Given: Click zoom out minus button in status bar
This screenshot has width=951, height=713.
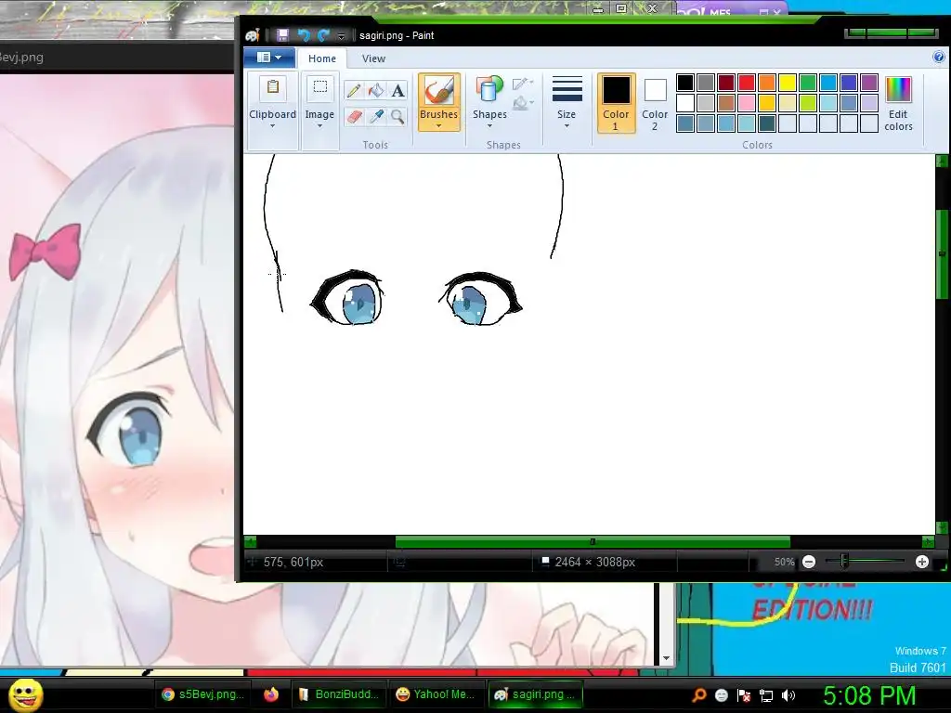Looking at the screenshot, I should coord(809,562).
